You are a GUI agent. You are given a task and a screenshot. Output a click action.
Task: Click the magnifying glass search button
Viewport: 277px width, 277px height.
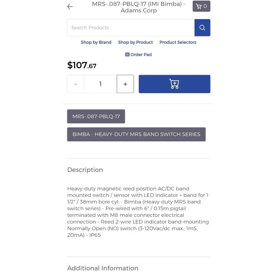tap(202, 28)
